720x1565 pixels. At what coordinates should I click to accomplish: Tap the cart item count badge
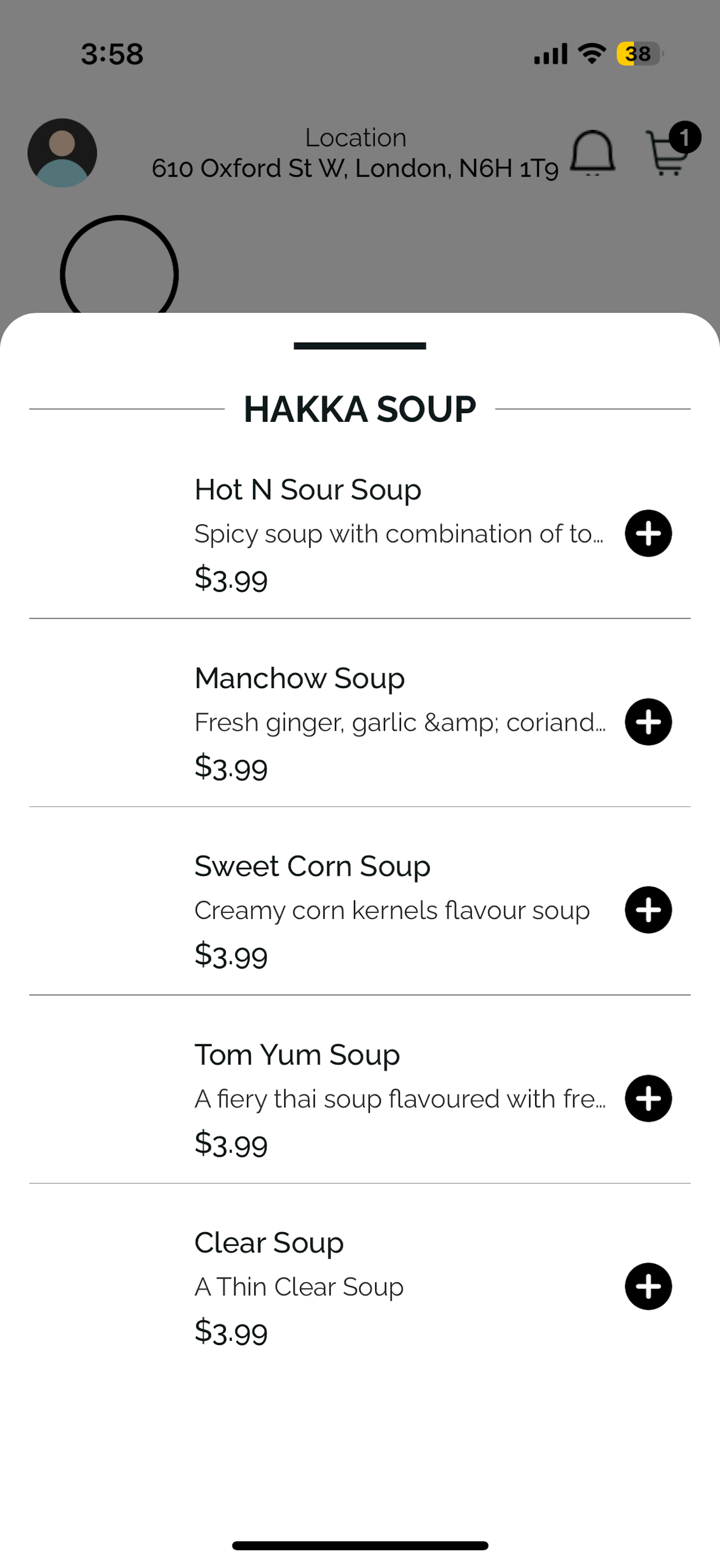pos(684,138)
